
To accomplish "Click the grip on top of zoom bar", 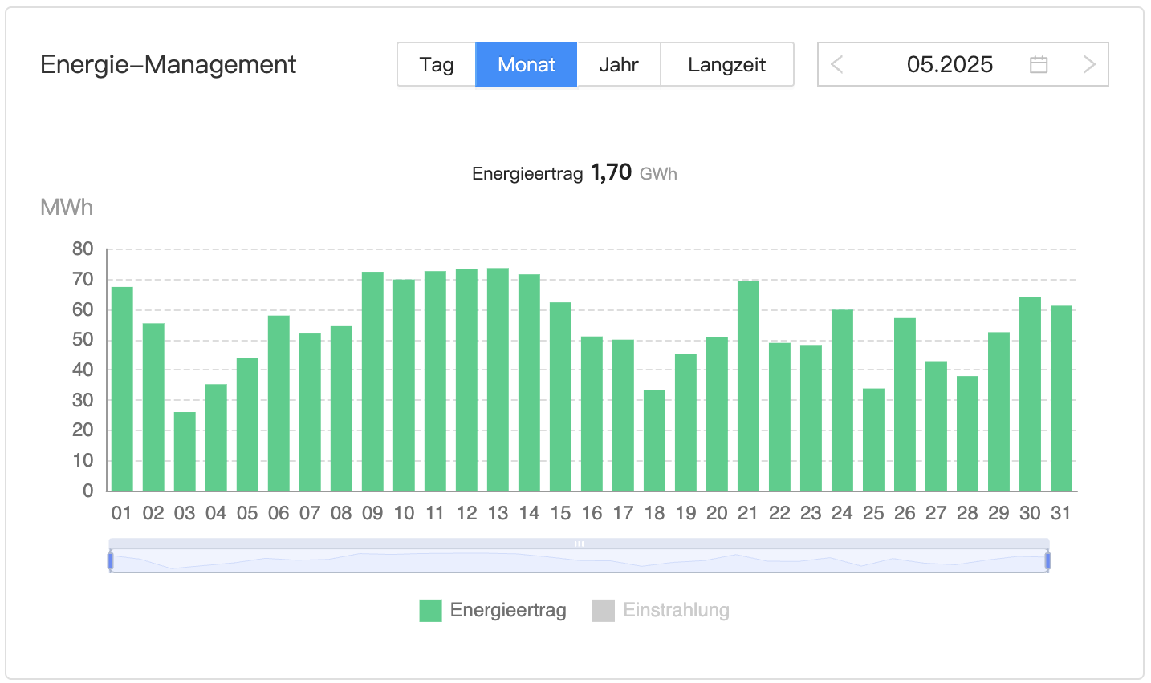I will 579,544.
